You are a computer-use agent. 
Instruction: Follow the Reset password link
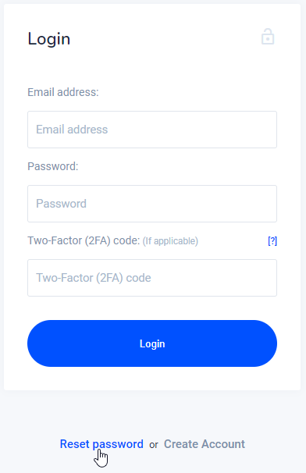point(101,444)
